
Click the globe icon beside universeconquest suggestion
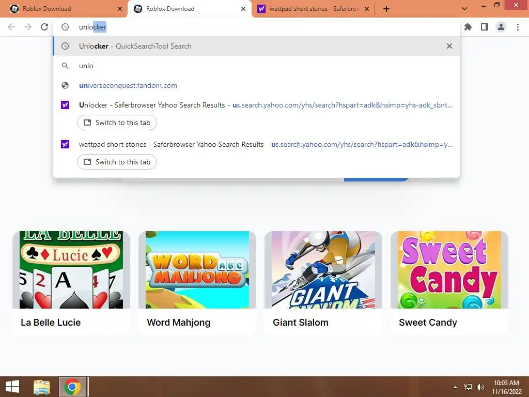65,85
